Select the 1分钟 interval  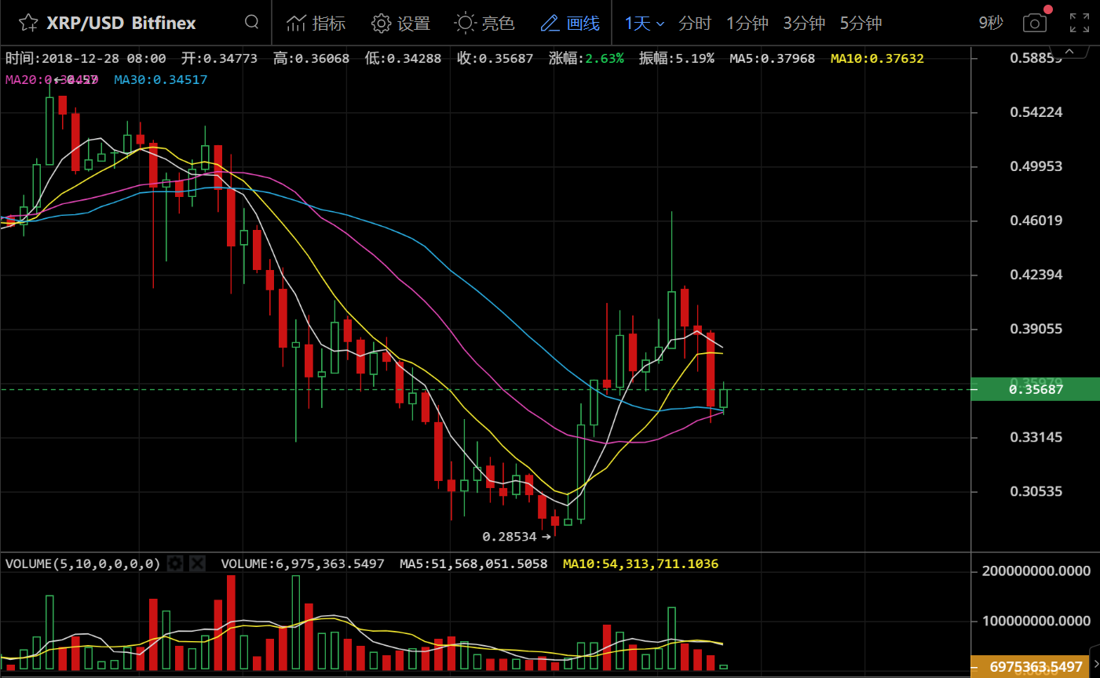(x=747, y=24)
